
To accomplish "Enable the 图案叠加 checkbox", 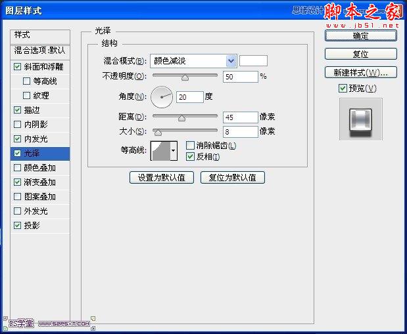I will [17, 196].
